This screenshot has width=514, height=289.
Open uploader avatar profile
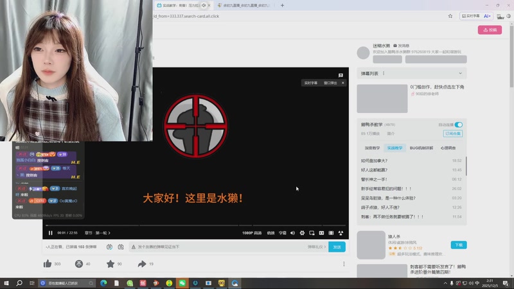(363, 53)
